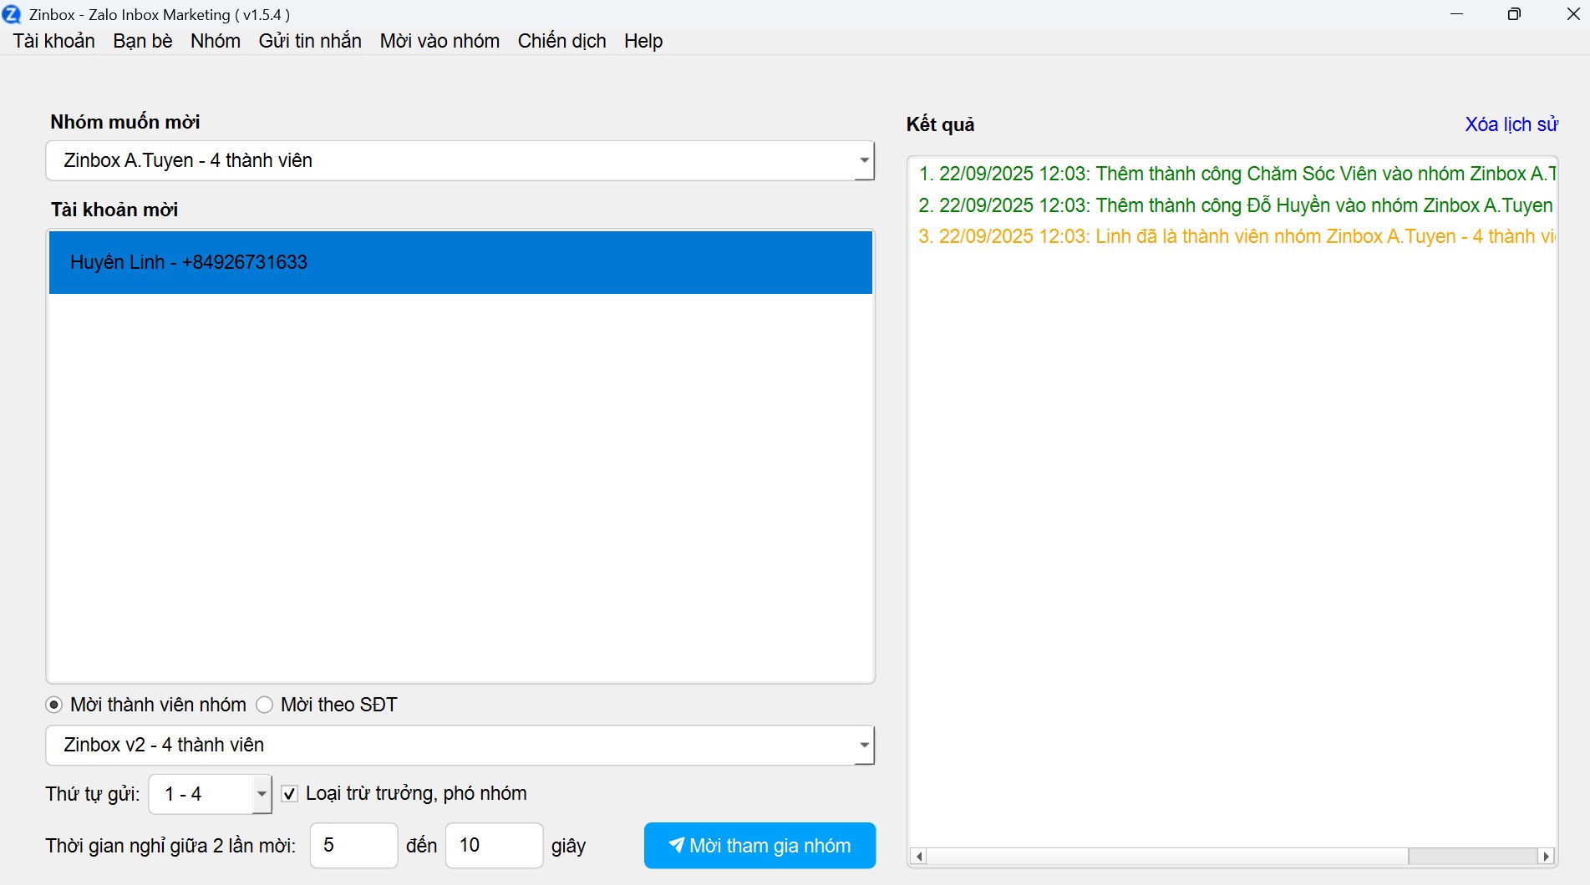The width and height of the screenshot is (1590, 885).
Task: Click the "Xóa lịch sử" link
Action: pos(1511,124)
